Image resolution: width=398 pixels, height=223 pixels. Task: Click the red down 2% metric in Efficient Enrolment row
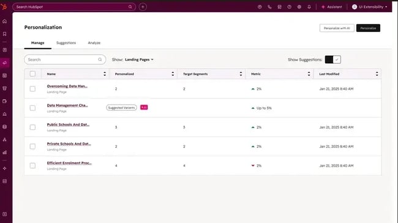257,165
